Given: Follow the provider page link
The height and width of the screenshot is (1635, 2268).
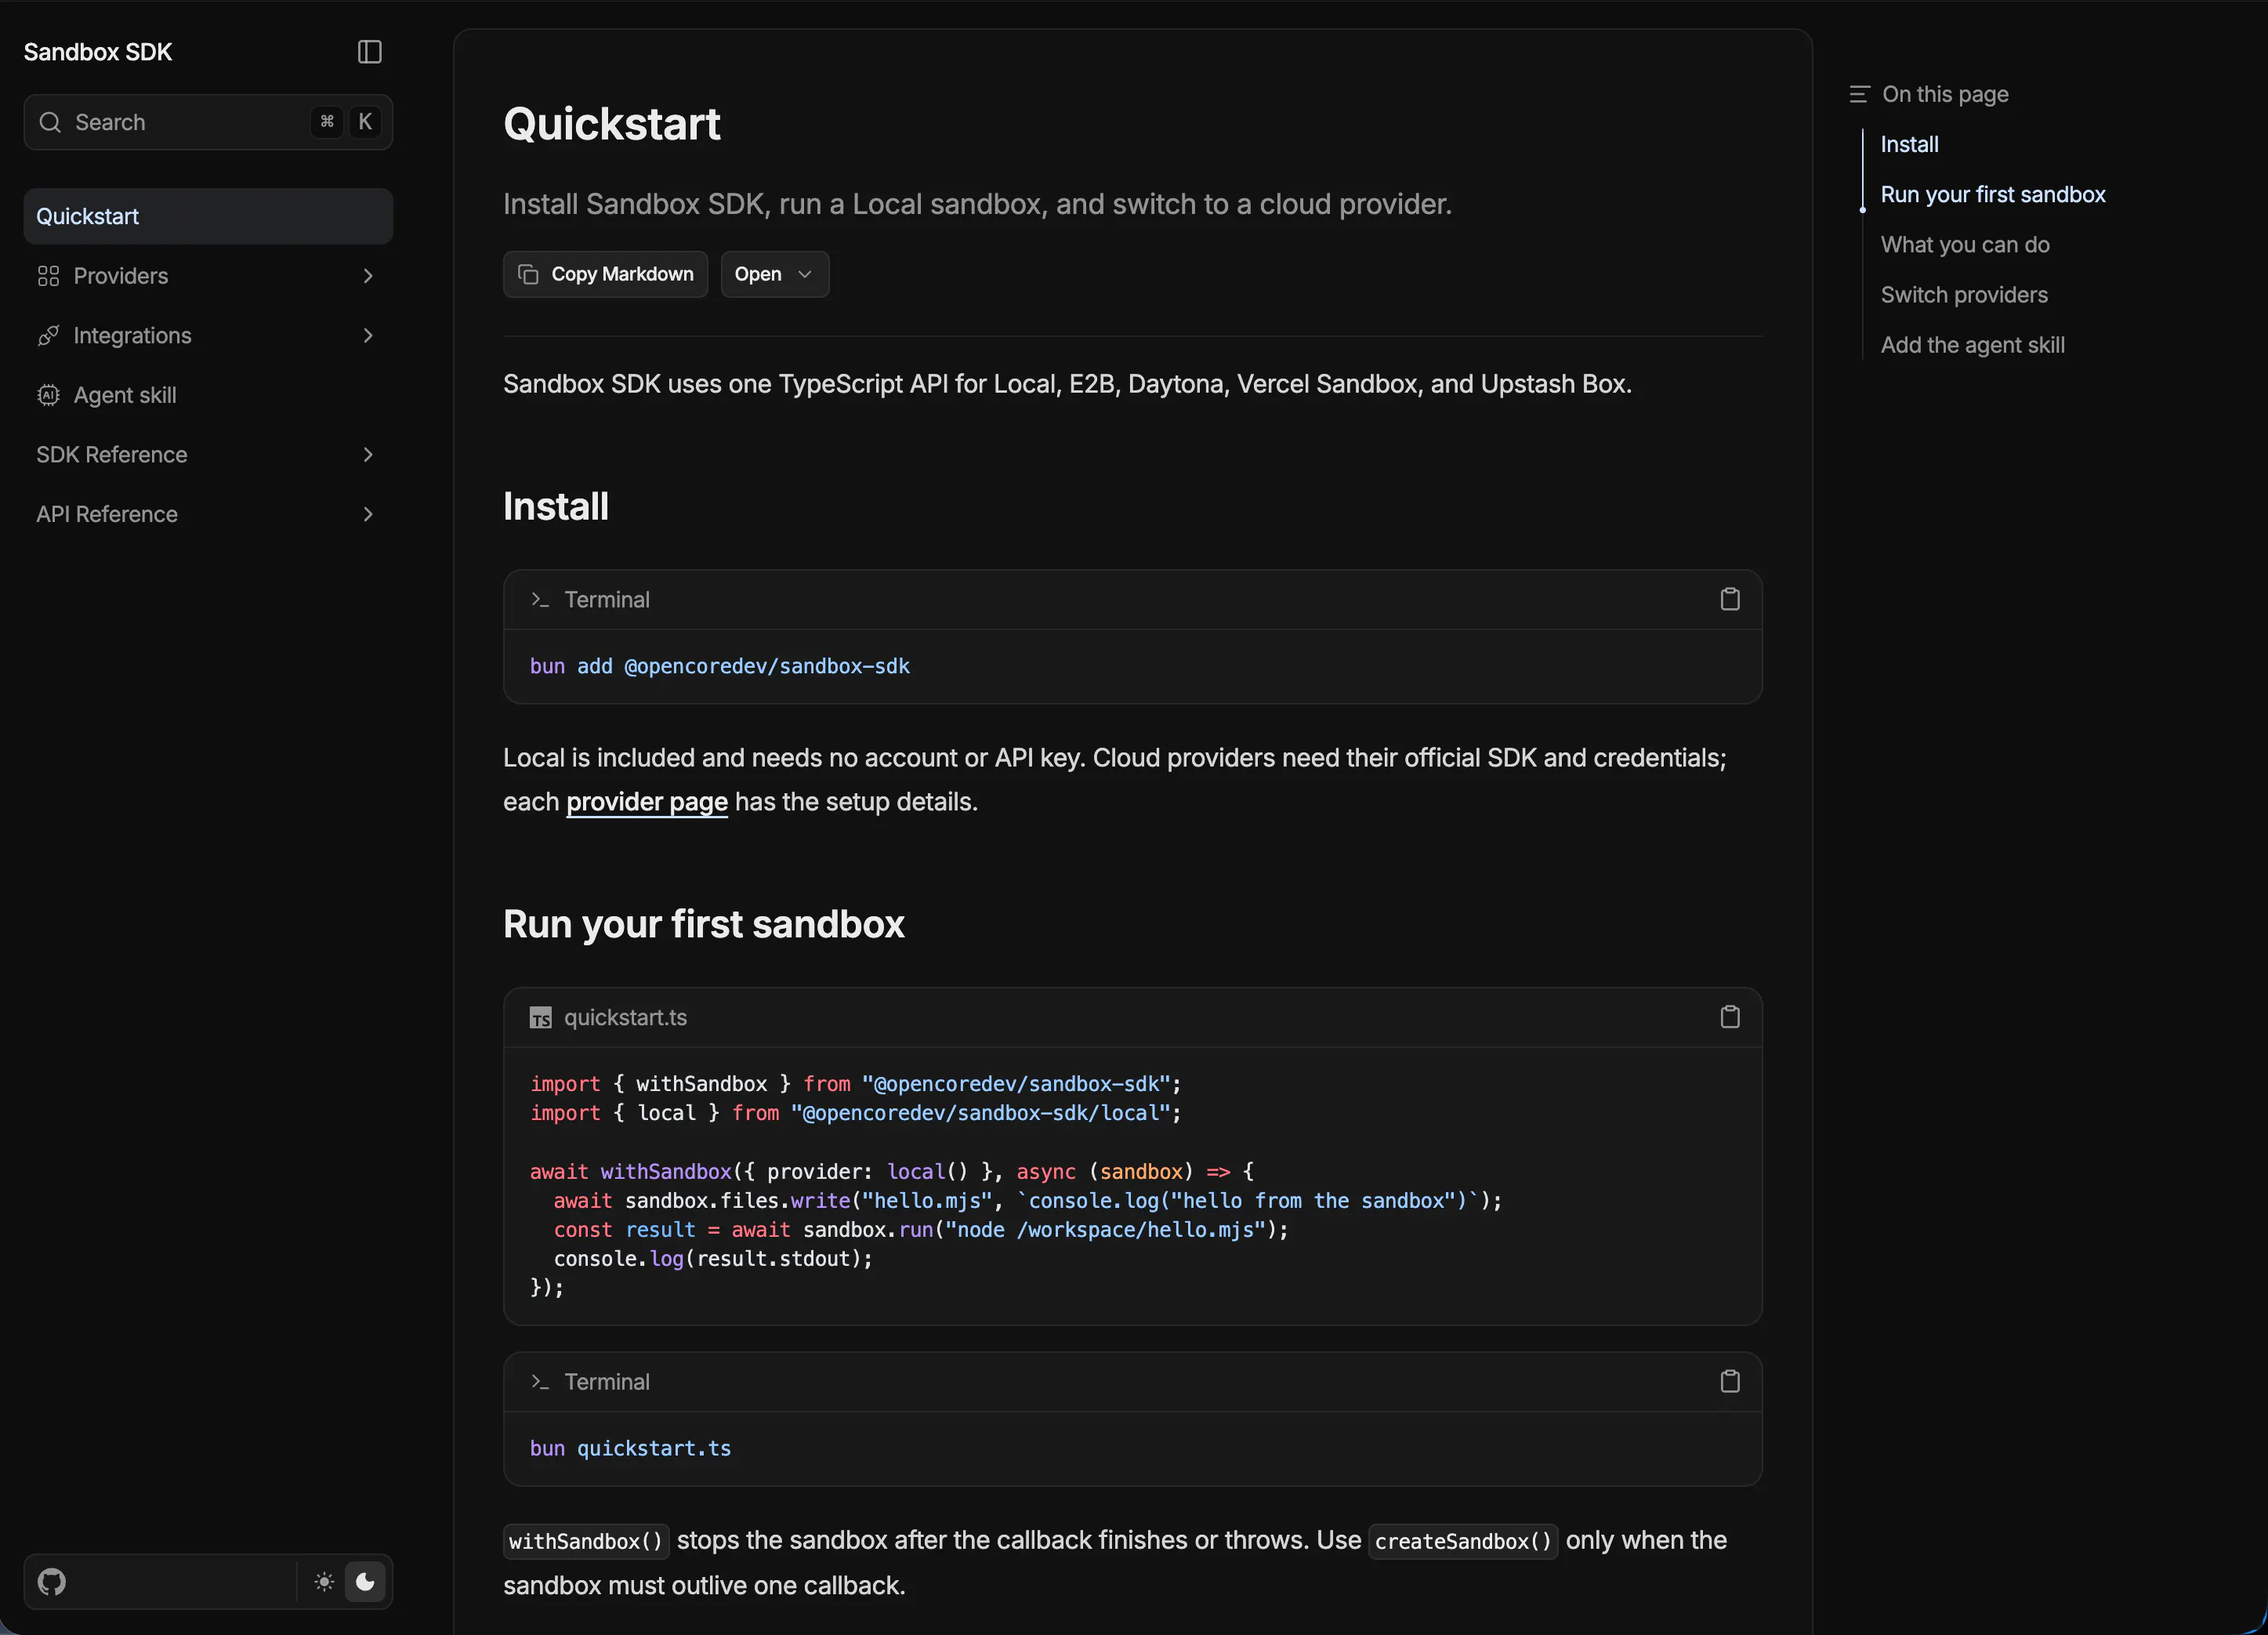Looking at the screenshot, I should pos(647,802).
